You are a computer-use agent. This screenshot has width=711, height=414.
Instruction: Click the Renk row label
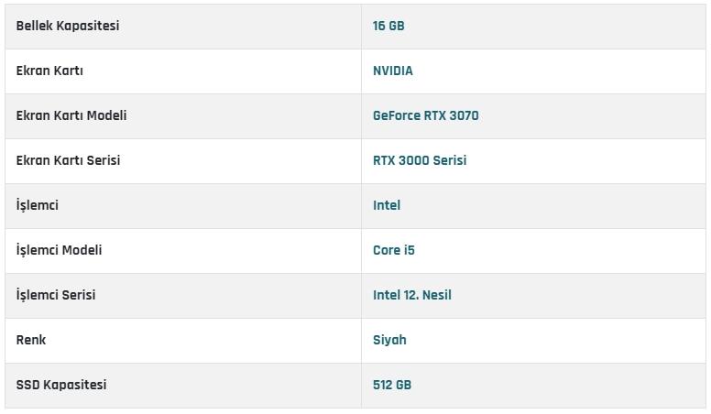pos(31,340)
